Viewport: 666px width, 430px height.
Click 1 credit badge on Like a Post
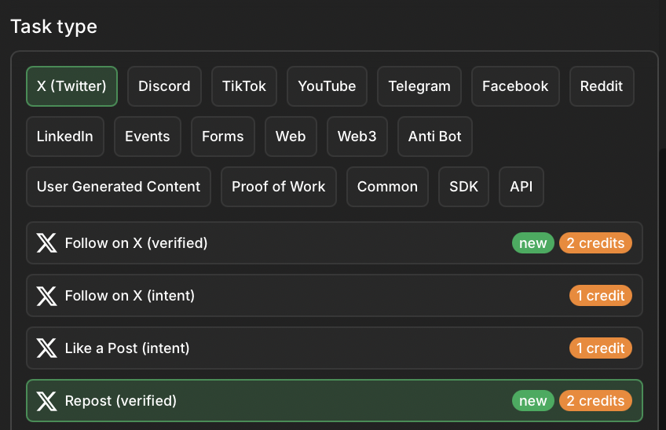[x=601, y=348]
